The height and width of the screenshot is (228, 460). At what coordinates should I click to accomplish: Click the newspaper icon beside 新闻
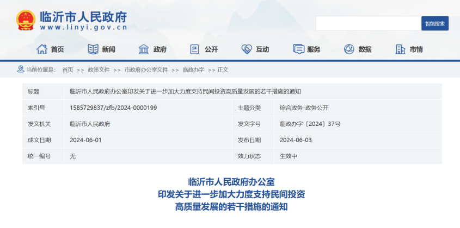93,49
